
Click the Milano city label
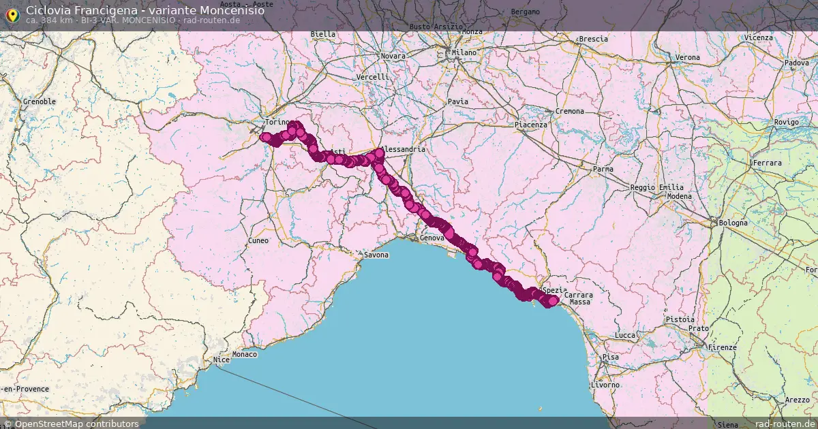coord(464,52)
